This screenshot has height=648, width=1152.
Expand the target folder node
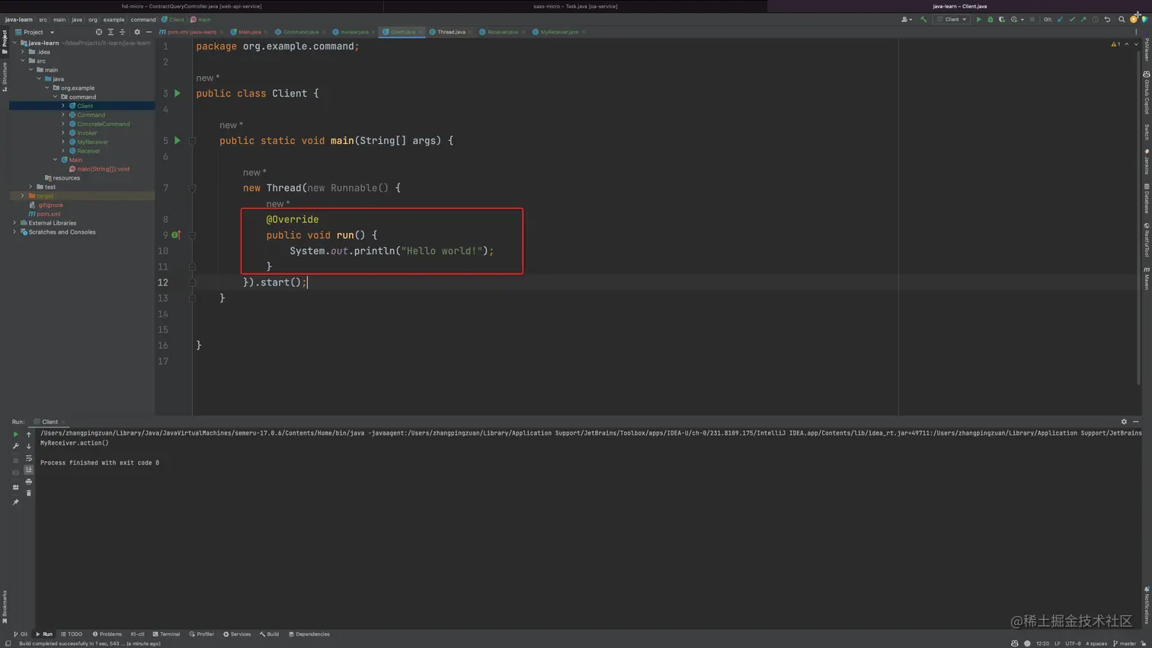point(23,196)
